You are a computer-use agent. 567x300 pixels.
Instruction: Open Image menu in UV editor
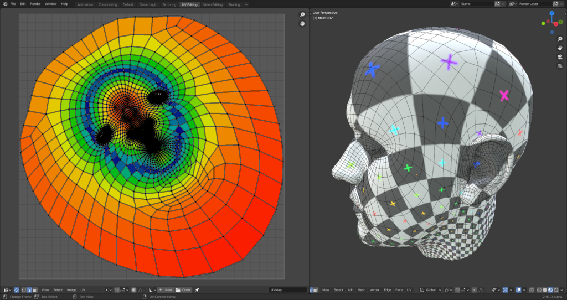click(71, 290)
